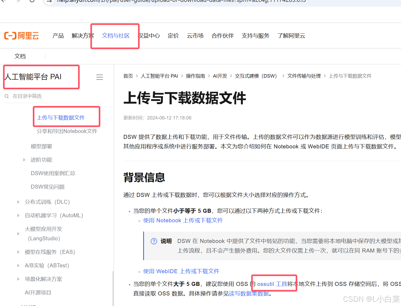Expand the 分布式训练 (DLC) arrow
This screenshot has height=306, width=401.
(18, 202)
